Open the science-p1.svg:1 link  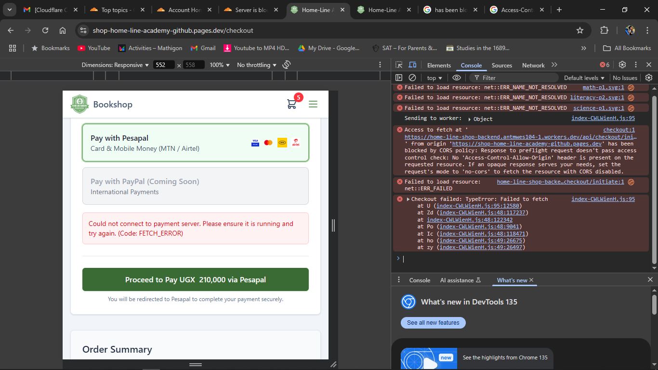point(599,108)
